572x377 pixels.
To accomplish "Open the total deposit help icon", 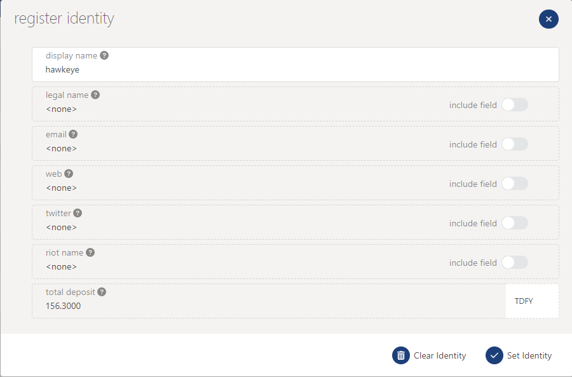I will tap(102, 292).
